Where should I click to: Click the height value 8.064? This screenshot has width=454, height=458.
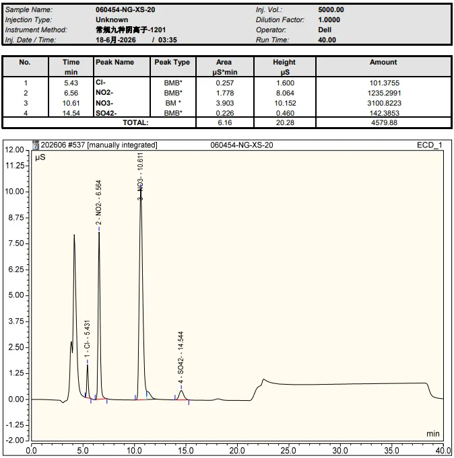click(x=285, y=93)
